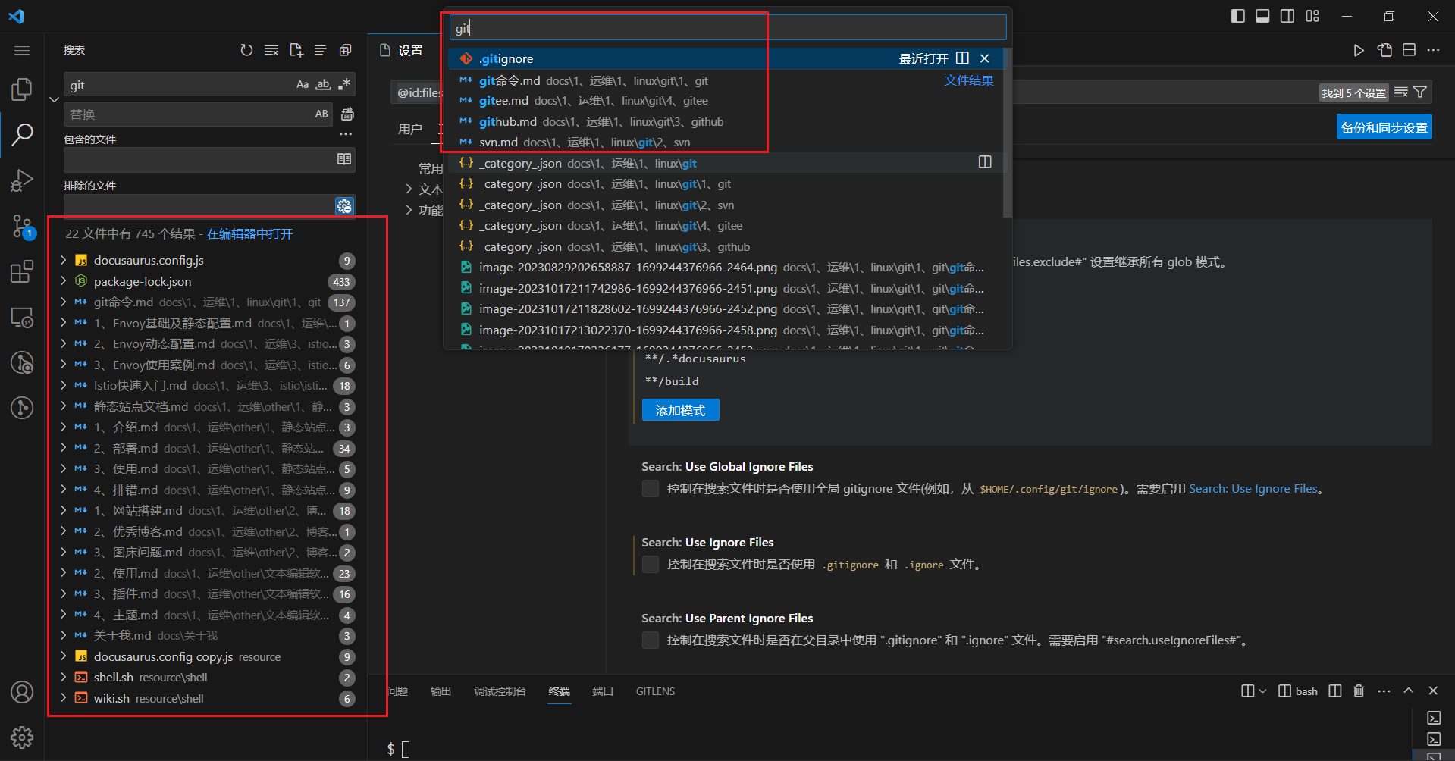Image resolution: width=1455 pixels, height=761 pixels.
Task: Refresh the search results
Action: (x=246, y=50)
